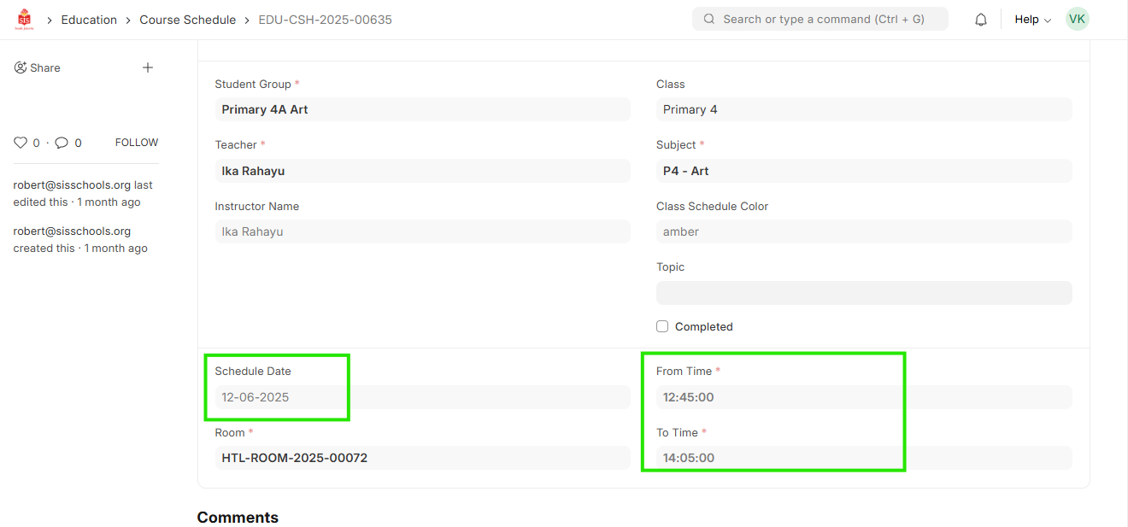Viewport: 1128px width, 527px height.
Task: Toggle the Completed checkbox
Action: click(x=662, y=326)
